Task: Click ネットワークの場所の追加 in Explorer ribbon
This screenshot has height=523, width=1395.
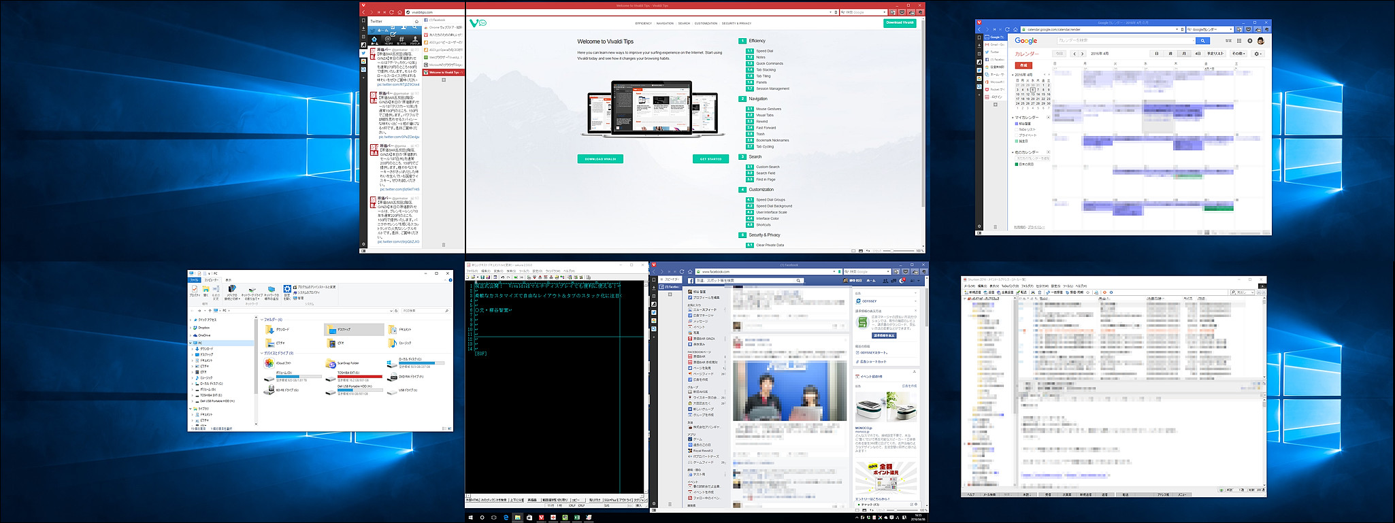Action: (x=272, y=292)
